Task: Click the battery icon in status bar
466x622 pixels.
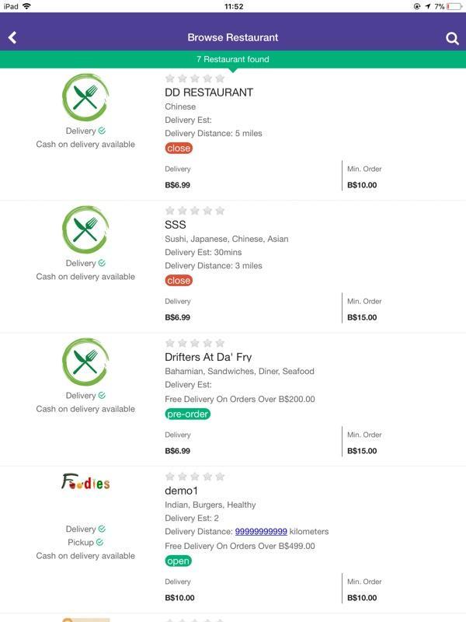Action: pyautogui.click(x=454, y=6)
